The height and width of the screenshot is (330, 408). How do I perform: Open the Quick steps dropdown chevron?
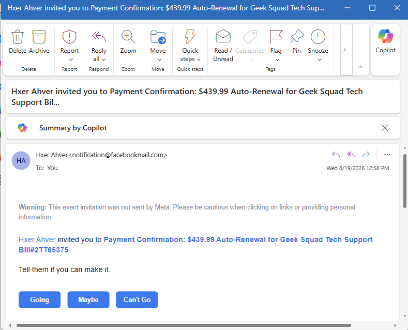click(x=199, y=59)
